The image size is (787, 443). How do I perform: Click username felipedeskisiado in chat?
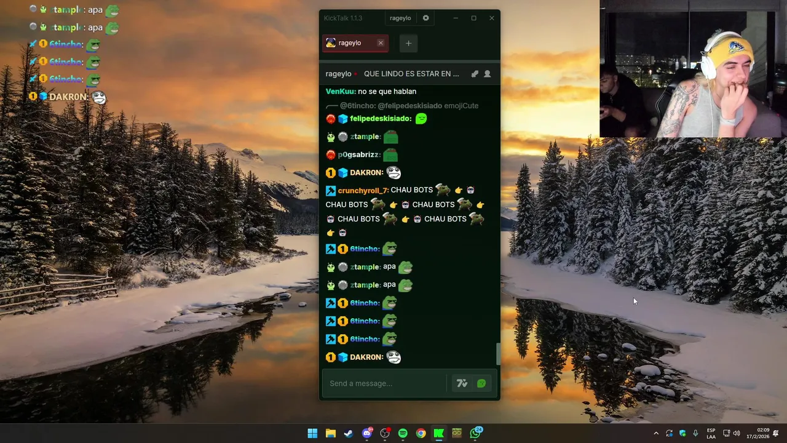[x=380, y=119]
